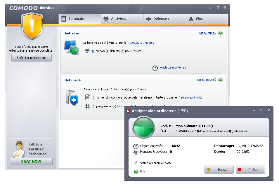Click the Partiellement limité link
279x186 pixels.
(190, 98)
